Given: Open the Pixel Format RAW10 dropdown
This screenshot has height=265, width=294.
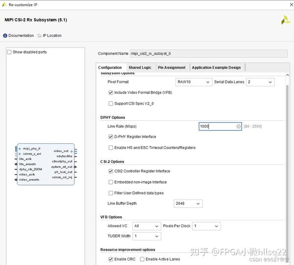Looking at the screenshot, I should [194, 82].
